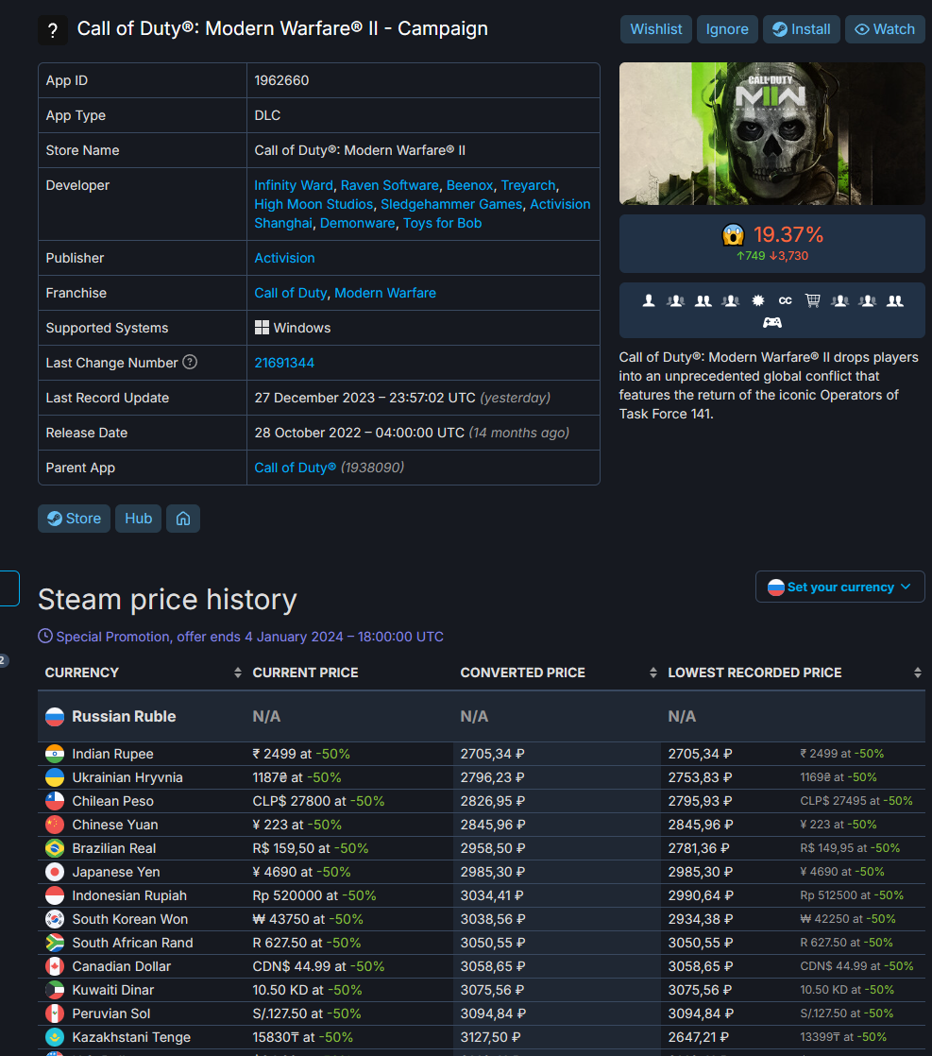Open the Set your currency dropdown

pyautogui.click(x=839, y=587)
